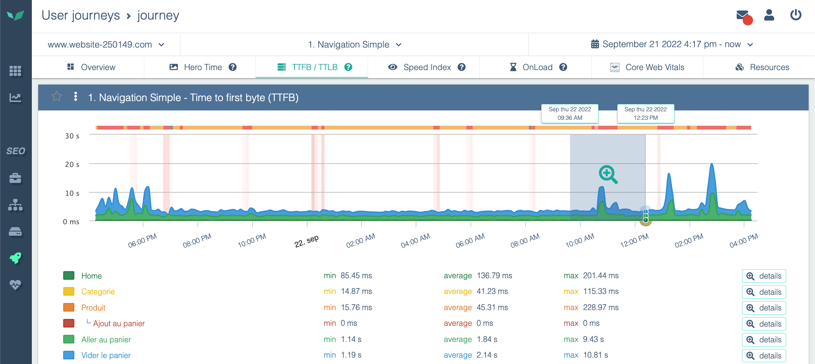Click the Hero Time help question mark
Screen dimensions: 815x364
tap(233, 67)
